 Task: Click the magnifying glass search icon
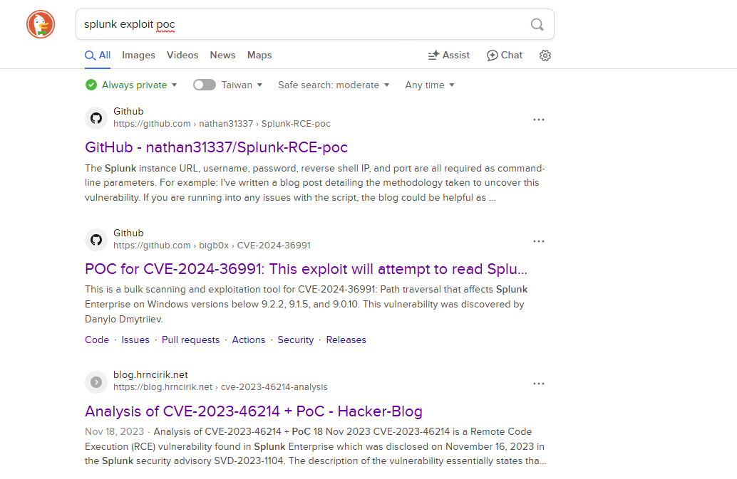(x=537, y=25)
